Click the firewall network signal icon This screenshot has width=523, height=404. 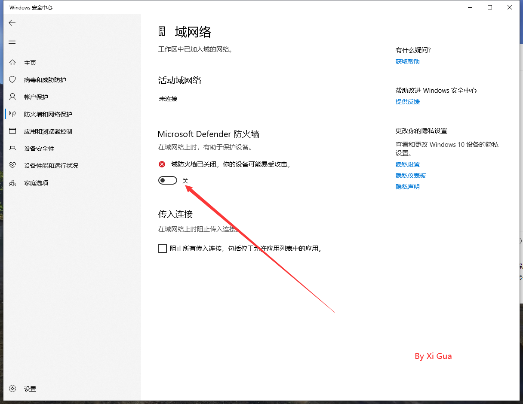click(12, 114)
